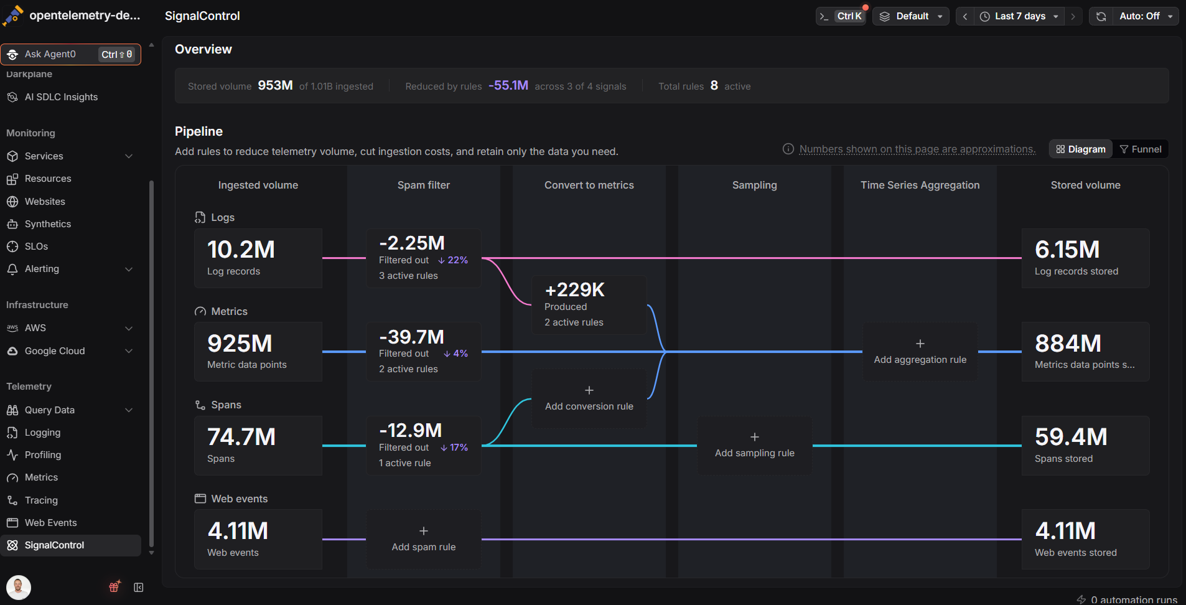
Task: Open SLOs page
Action: pos(71,246)
